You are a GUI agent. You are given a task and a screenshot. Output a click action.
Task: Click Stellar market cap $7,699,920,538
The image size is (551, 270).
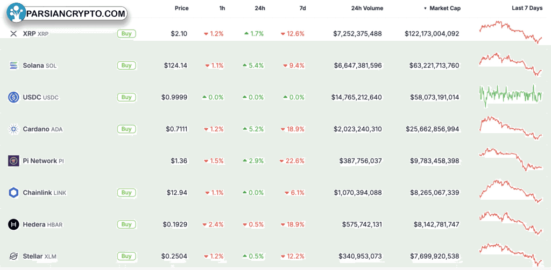pyautogui.click(x=435, y=257)
